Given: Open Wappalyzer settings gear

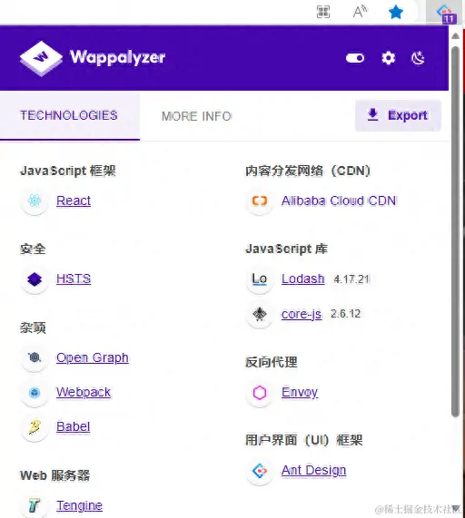Looking at the screenshot, I should coord(389,58).
